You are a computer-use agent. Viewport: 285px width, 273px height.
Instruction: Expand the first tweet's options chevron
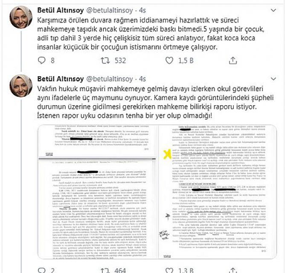[x=273, y=10]
